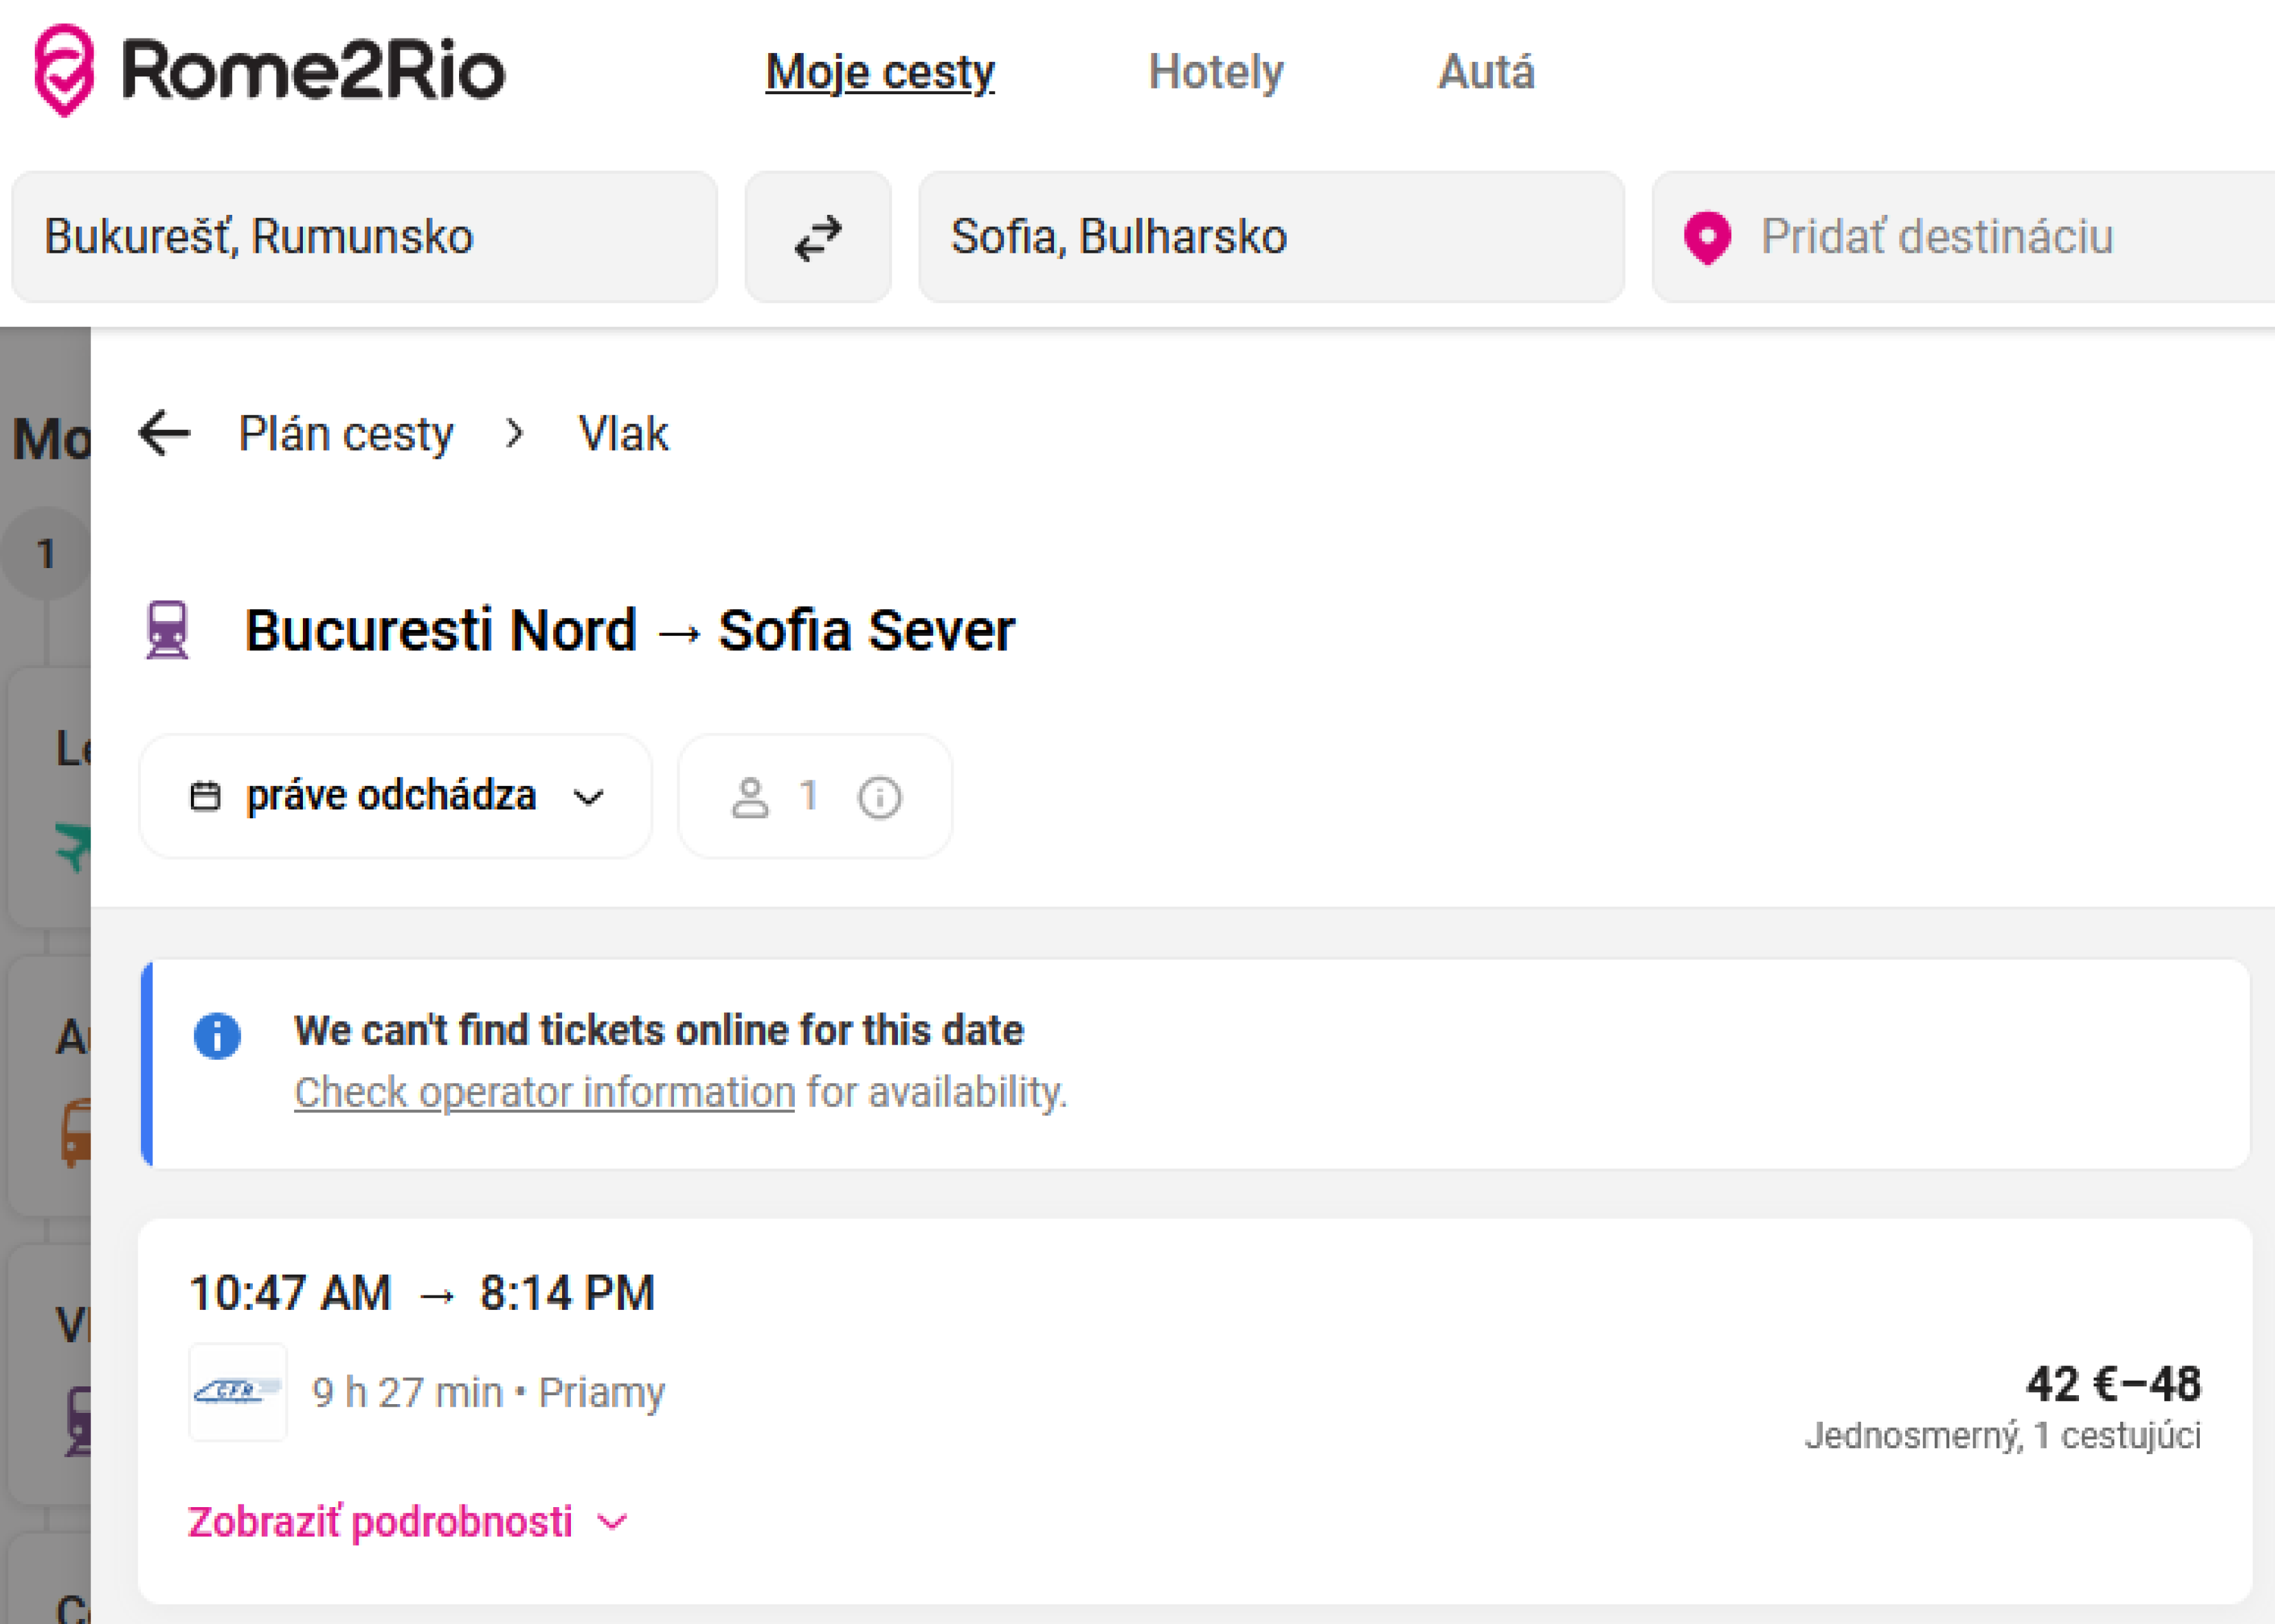Viewport: 2275px width, 1624px height.
Task: Click the pink pin in Pridať destináciu
Action: [x=1707, y=238]
